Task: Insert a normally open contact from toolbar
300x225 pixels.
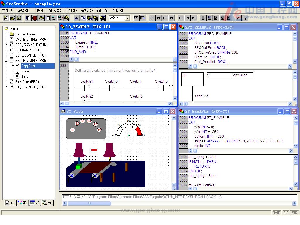Action: pyautogui.click(x=152, y=18)
